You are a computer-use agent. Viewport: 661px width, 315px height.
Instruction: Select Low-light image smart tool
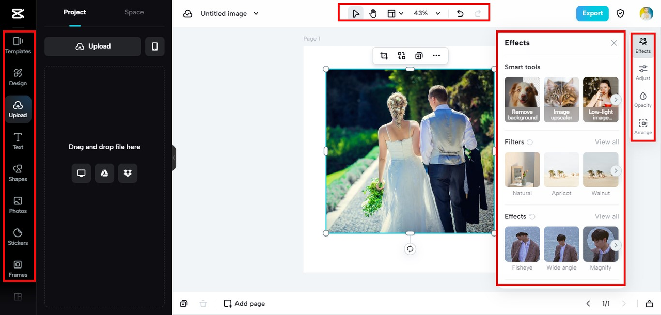601,100
